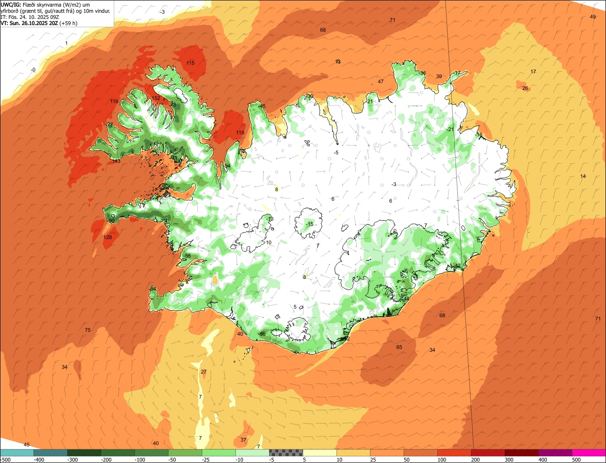
Task: Click the flux value '47' off the north coast
Action: pyautogui.click(x=381, y=81)
